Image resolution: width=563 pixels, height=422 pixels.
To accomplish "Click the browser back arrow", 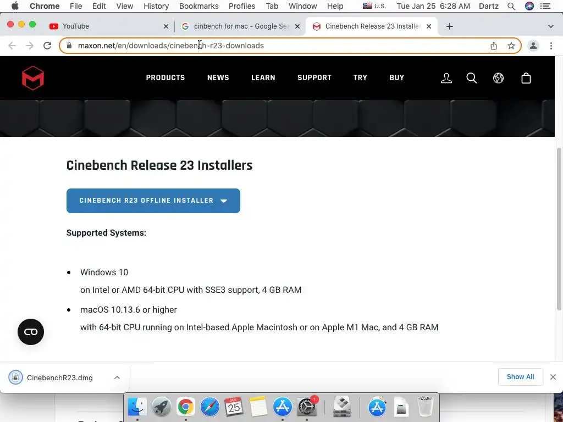I will point(12,46).
